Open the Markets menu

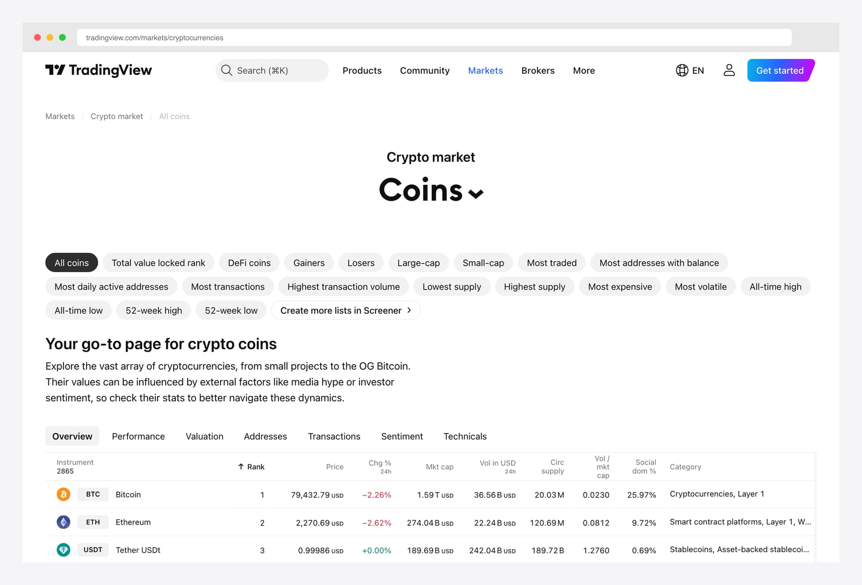pos(485,70)
